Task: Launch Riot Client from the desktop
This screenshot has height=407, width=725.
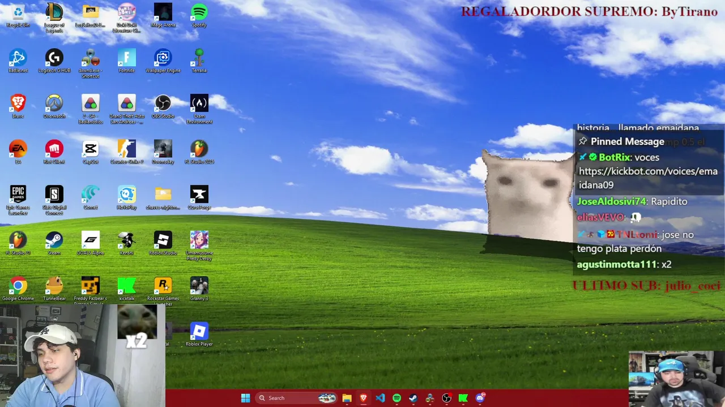Action: click(54, 153)
